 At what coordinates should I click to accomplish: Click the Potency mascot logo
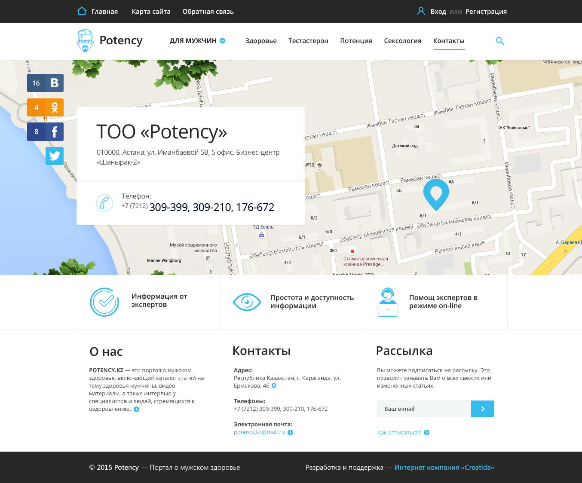[85, 40]
